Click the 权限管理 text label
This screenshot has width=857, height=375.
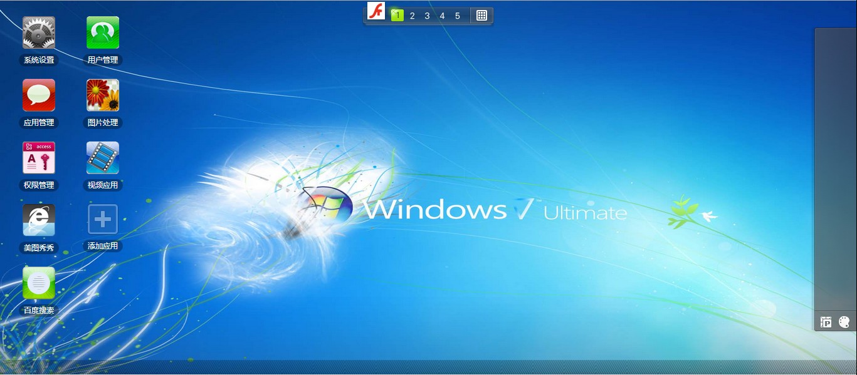[39, 185]
